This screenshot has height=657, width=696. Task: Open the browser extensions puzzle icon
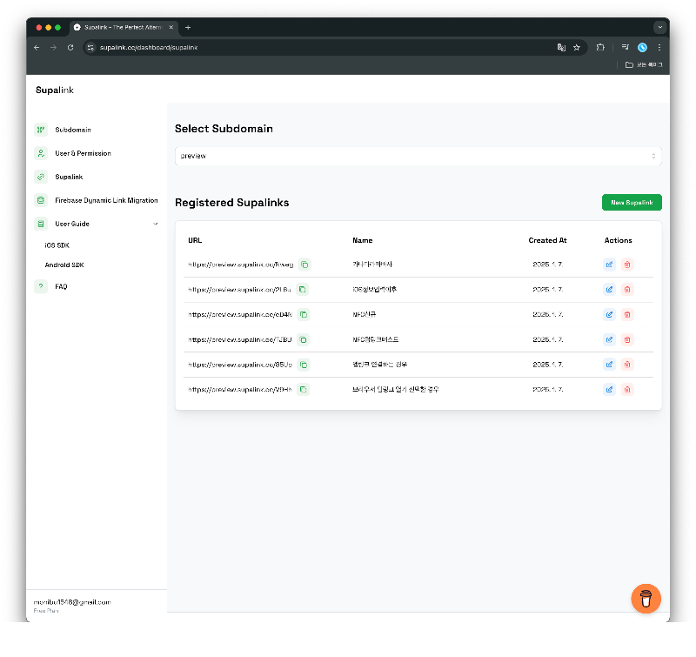pyautogui.click(x=600, y=47)
